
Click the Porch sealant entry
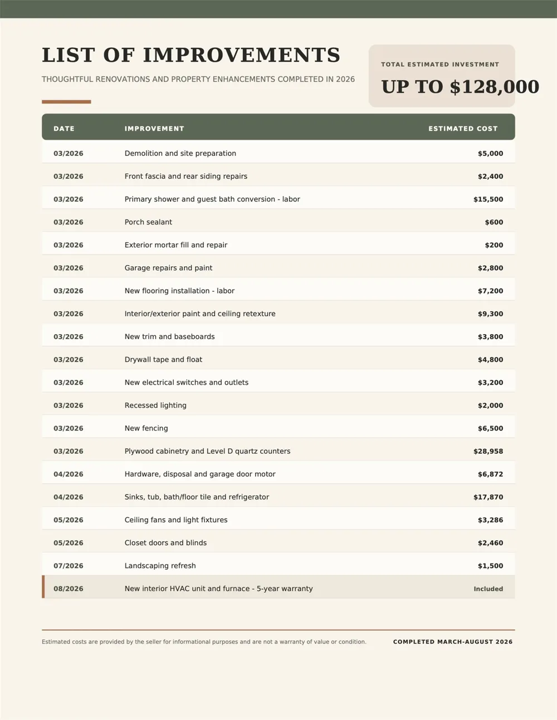pyautogui.click(x=148, y=222)
